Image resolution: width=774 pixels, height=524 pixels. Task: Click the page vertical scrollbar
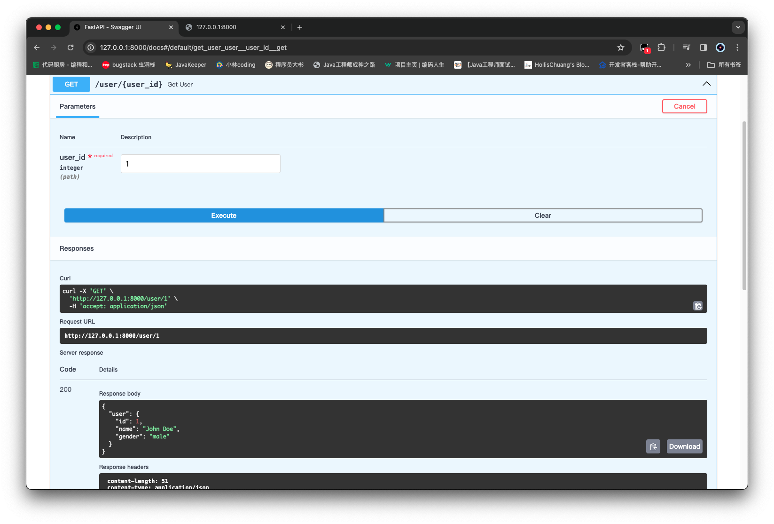[744, 206]
